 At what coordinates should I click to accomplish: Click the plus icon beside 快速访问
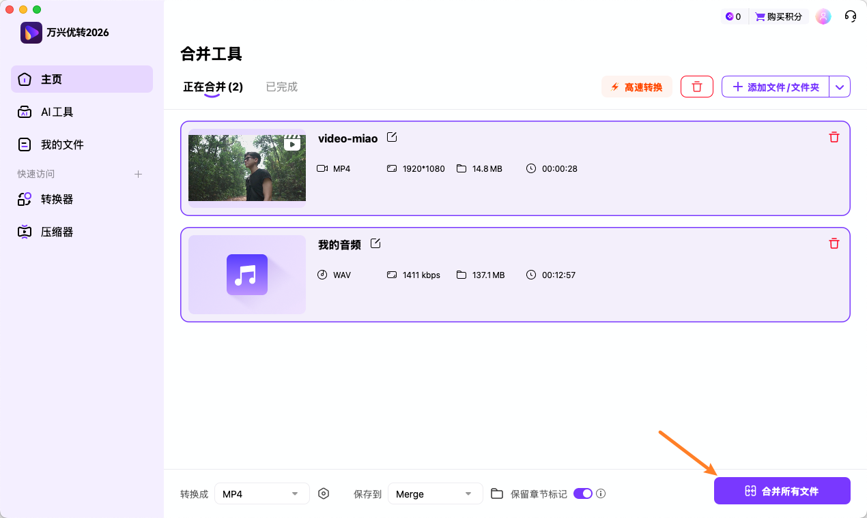pyautogui.click(x=138, y=174)
